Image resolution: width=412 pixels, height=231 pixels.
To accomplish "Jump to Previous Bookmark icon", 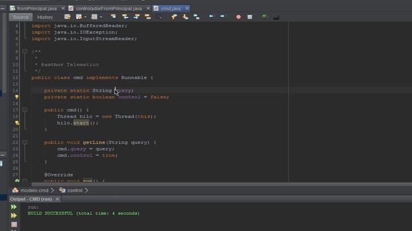I will click(x=174, y=17).
